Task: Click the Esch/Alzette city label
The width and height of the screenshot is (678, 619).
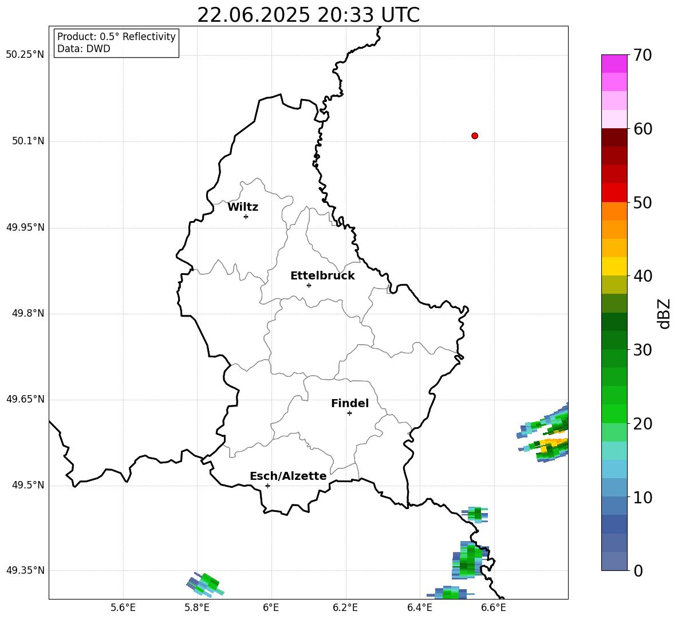Action: (288, 476)
